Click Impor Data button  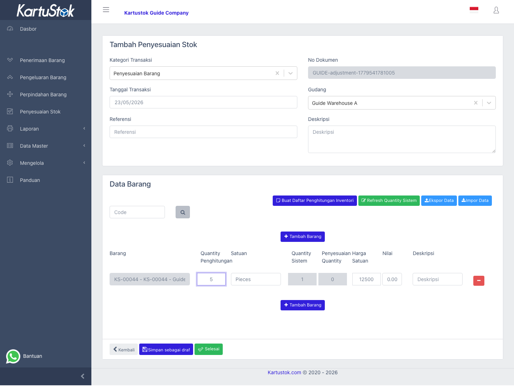point(475,200)
